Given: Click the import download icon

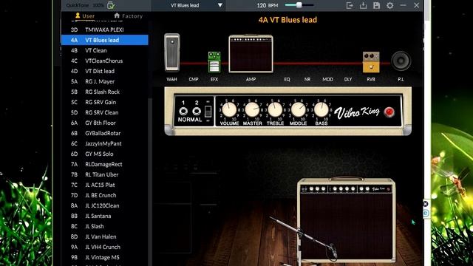Looking at the screenshot, I should (x=363, y=5).
